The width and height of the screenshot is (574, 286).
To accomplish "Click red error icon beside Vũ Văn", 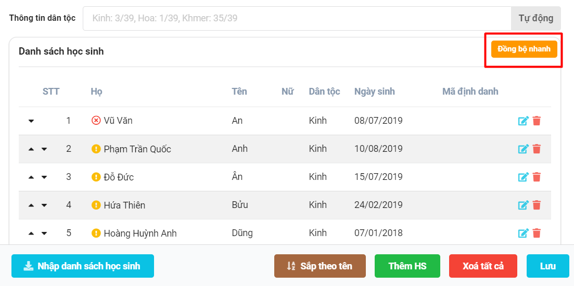I will tap(96, 121).
